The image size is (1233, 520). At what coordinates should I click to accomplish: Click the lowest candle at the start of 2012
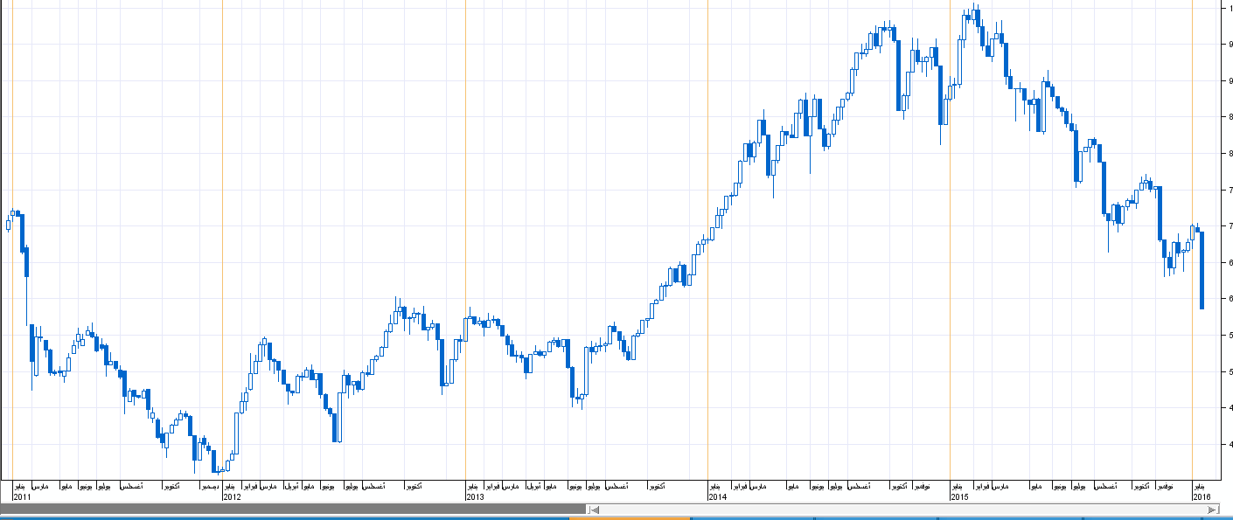(218, 470)
